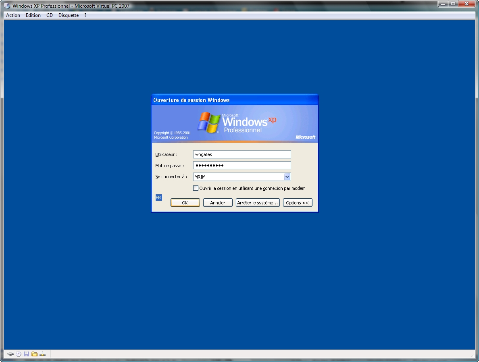The width and height of the screenshot is (479, 362).
Task: Focus the Mot de passe field
Action: [x=242, y=166]
